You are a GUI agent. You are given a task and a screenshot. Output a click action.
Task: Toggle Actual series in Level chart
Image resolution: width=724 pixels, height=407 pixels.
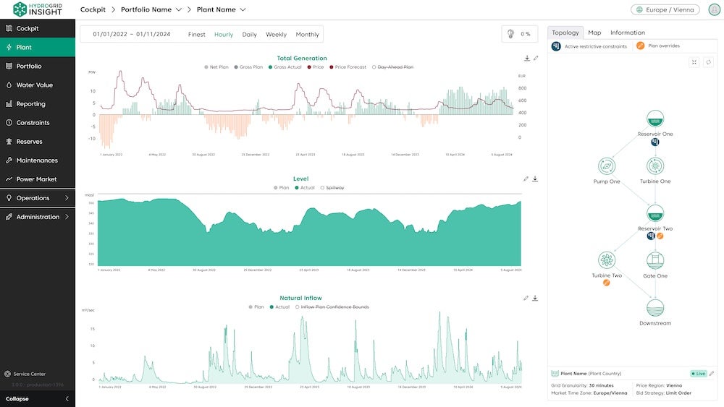[305, 188]
